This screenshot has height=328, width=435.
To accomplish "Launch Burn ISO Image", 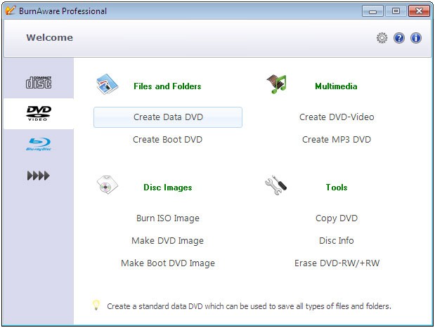I will (x=168, y=218).
